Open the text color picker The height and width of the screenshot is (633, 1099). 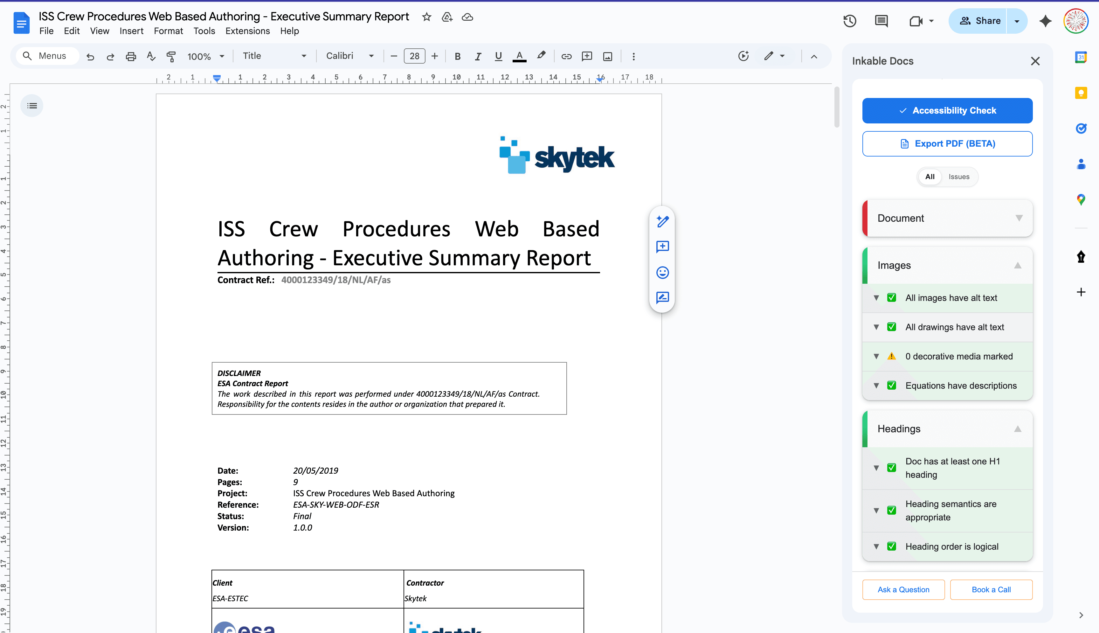pyautogui.click(x=519, y=56)
